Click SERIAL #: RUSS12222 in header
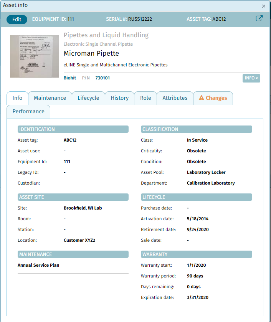 129,19
